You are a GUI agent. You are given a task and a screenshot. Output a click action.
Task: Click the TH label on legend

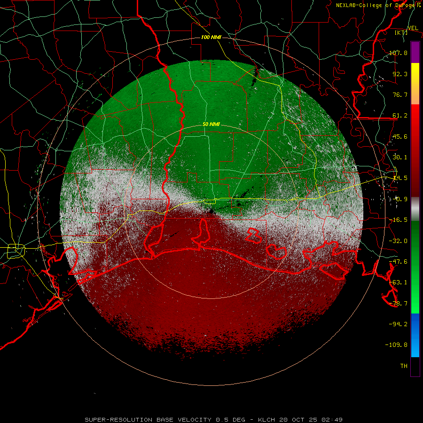pos(404,366)
